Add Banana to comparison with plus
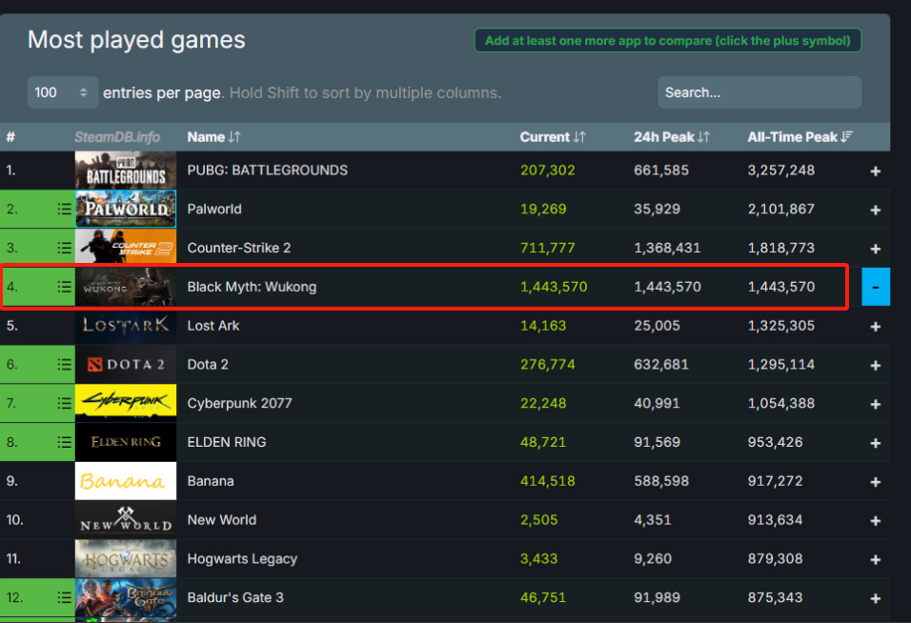The image size is (911, 623). pyautogui.click(x=875, y=482)
